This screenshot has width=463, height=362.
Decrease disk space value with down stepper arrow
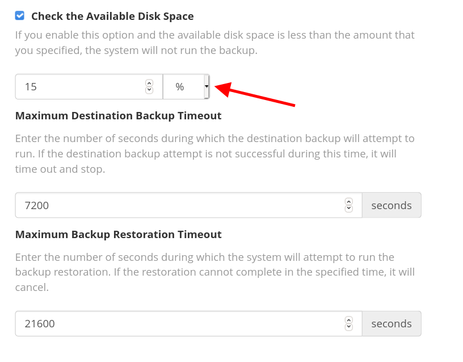[149, 90]
